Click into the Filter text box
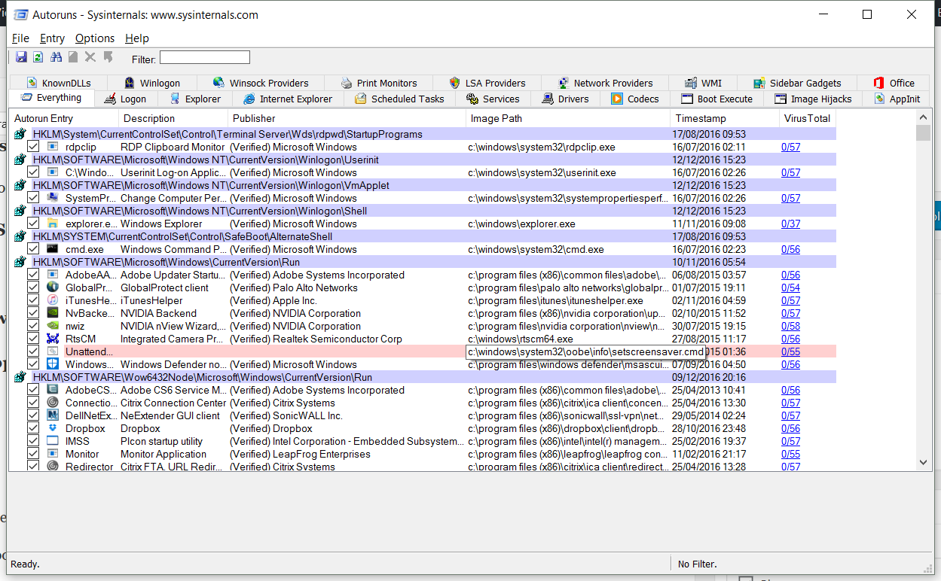941x581 pixels. 204,57
